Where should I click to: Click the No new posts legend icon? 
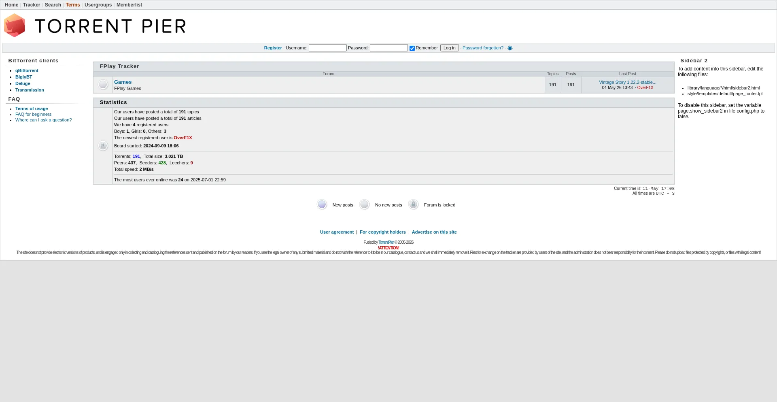coord(364,204)
